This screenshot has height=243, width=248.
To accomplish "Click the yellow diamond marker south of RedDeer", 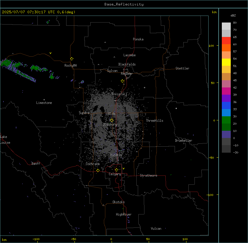I will point(123,81).
